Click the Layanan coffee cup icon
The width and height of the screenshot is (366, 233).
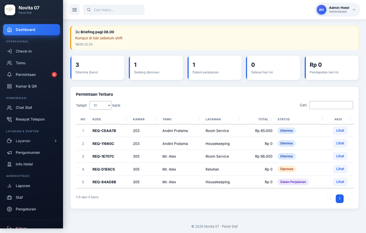click(x=10, y=141)
